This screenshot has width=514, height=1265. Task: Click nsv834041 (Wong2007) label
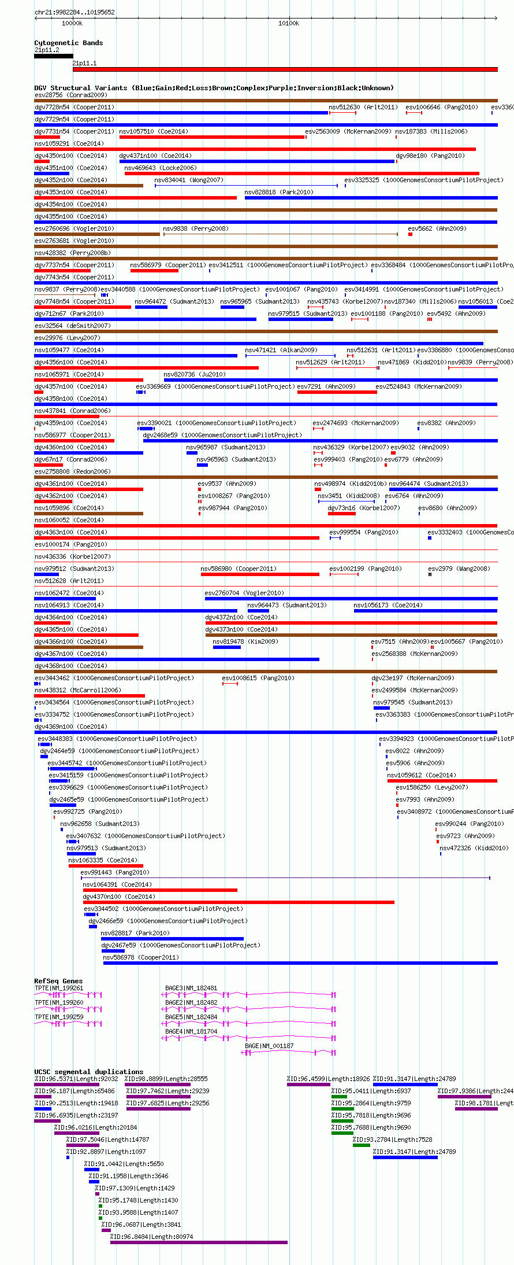189,180
